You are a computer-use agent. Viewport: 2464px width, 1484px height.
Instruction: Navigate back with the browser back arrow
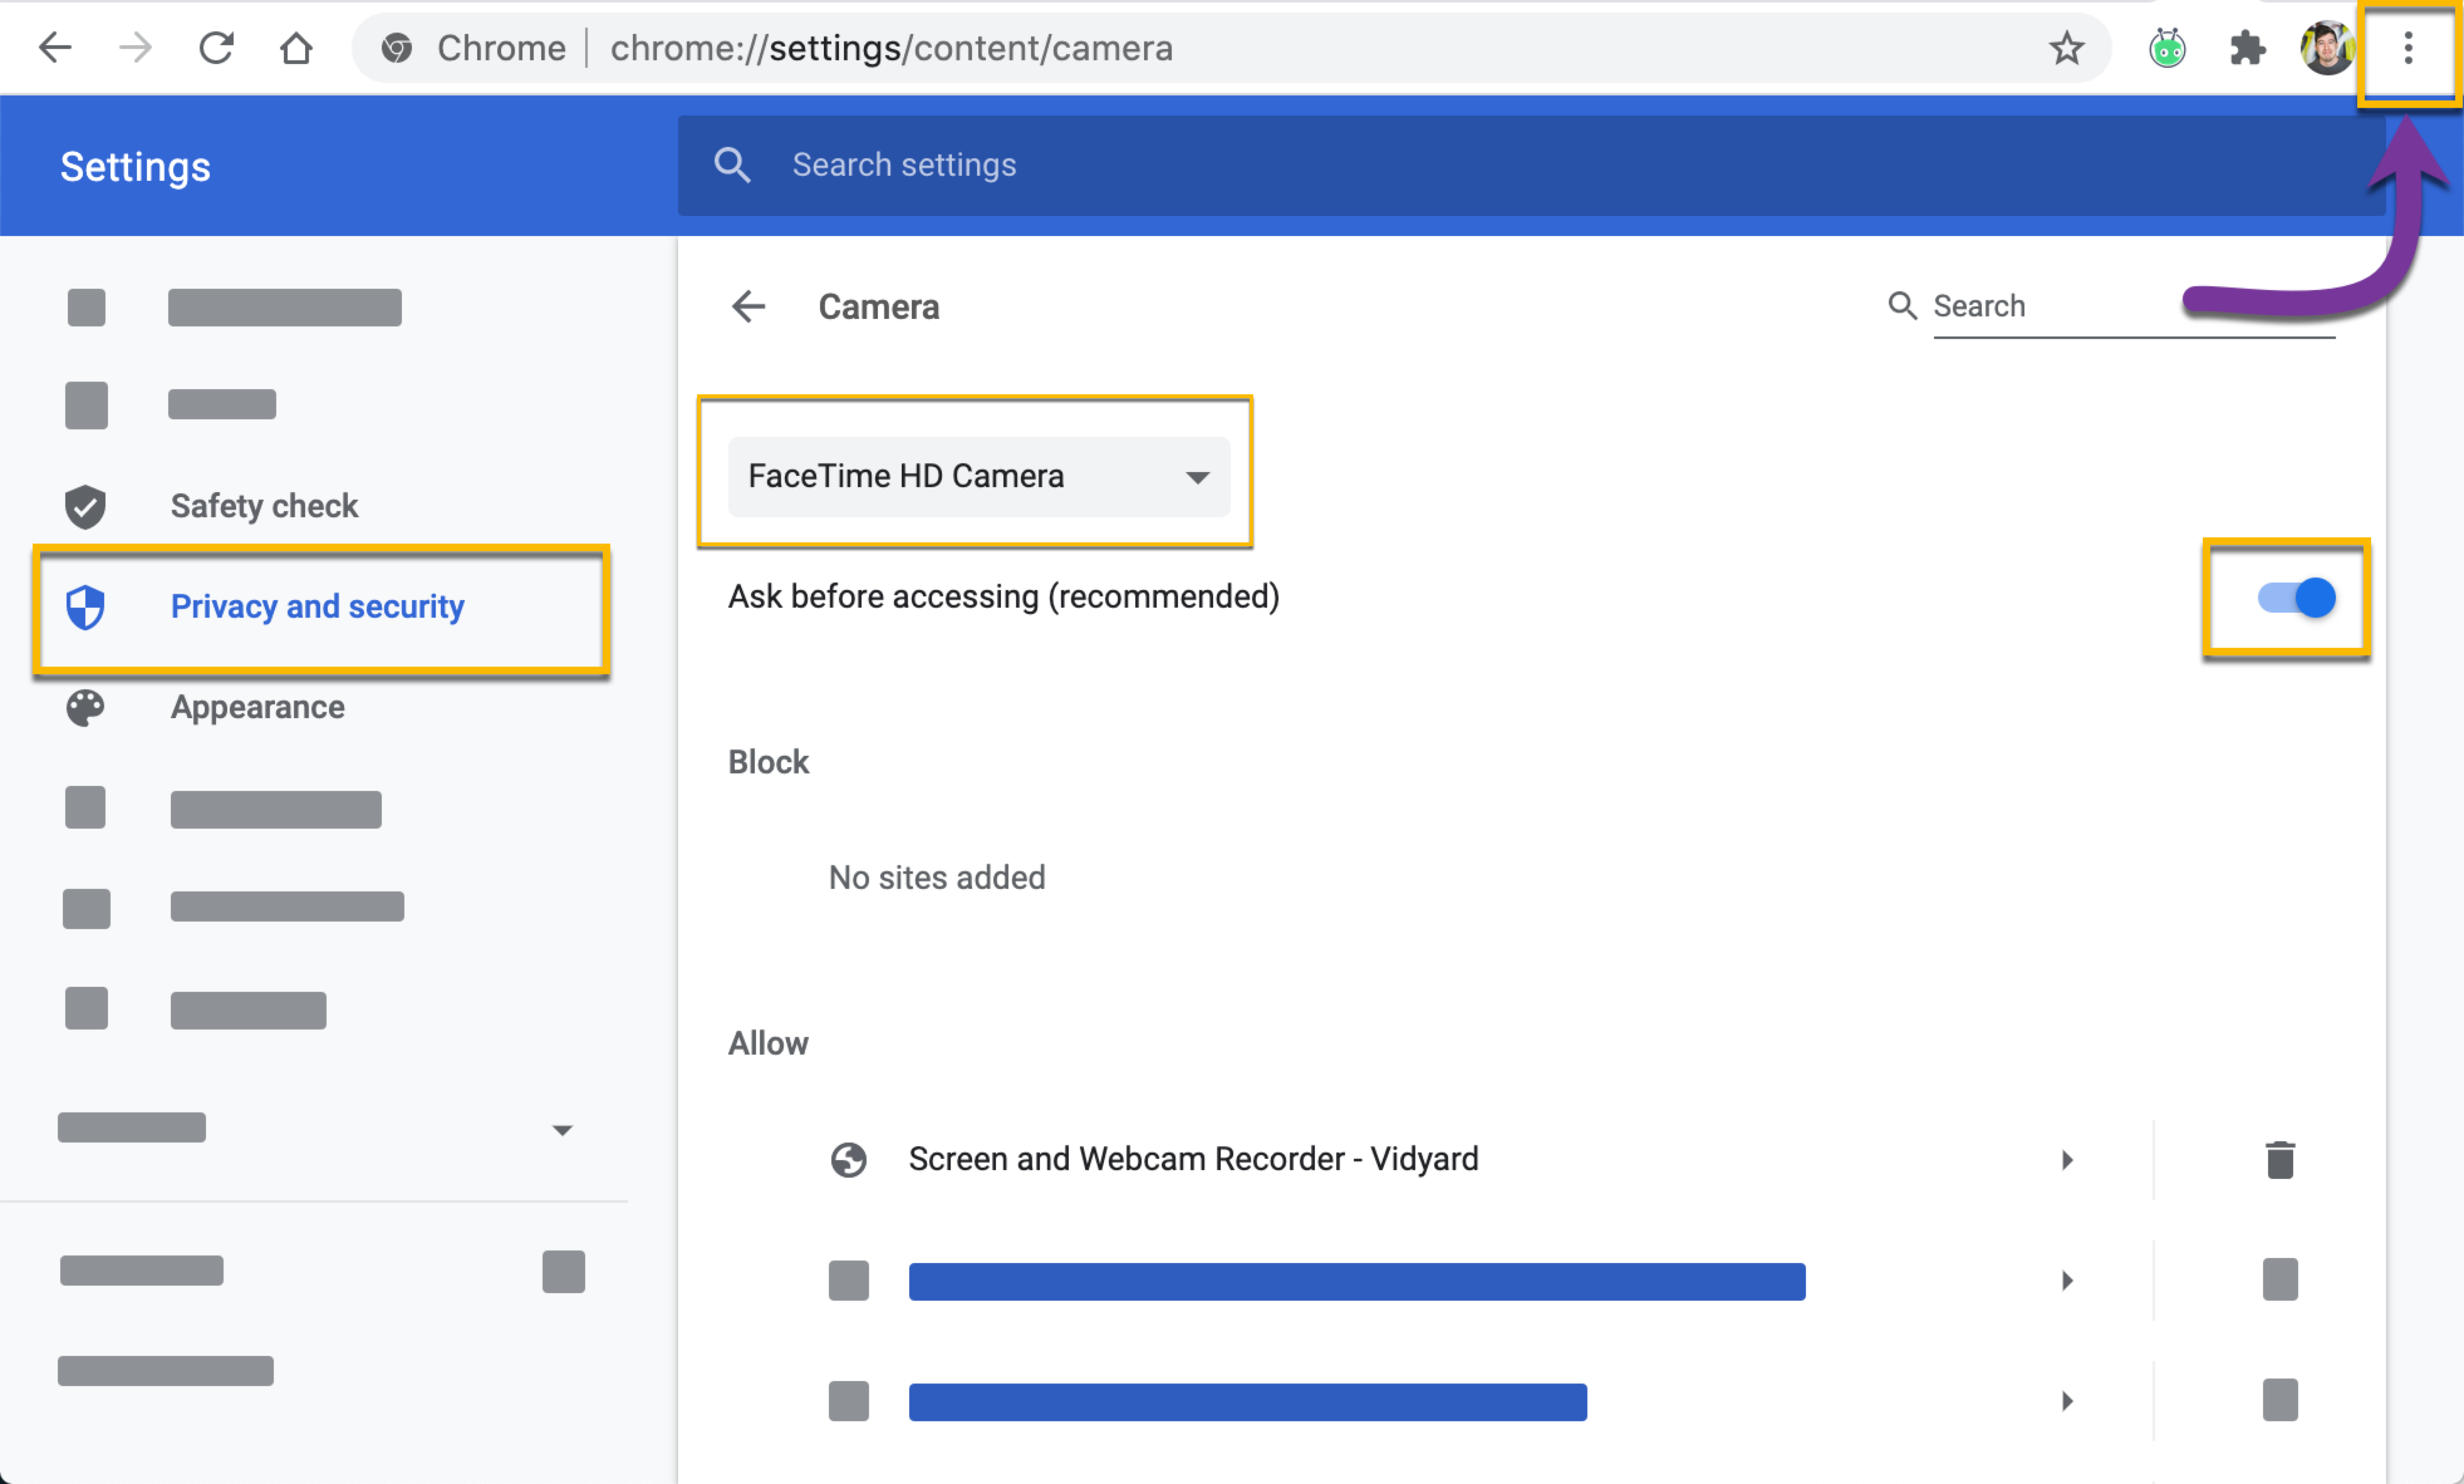click(x=55, y=47)
